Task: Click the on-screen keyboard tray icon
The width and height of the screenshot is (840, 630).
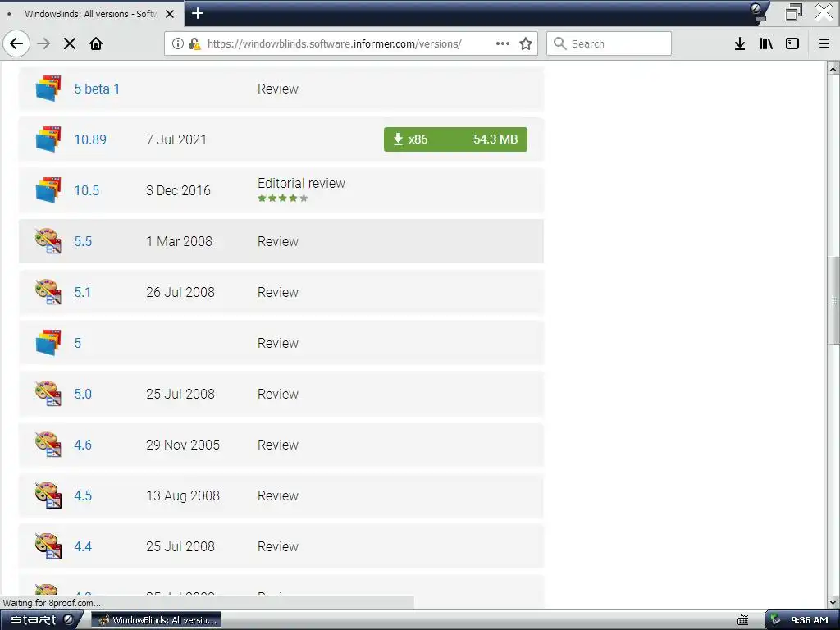Action: pyautogui.click(x=743, y=620)
